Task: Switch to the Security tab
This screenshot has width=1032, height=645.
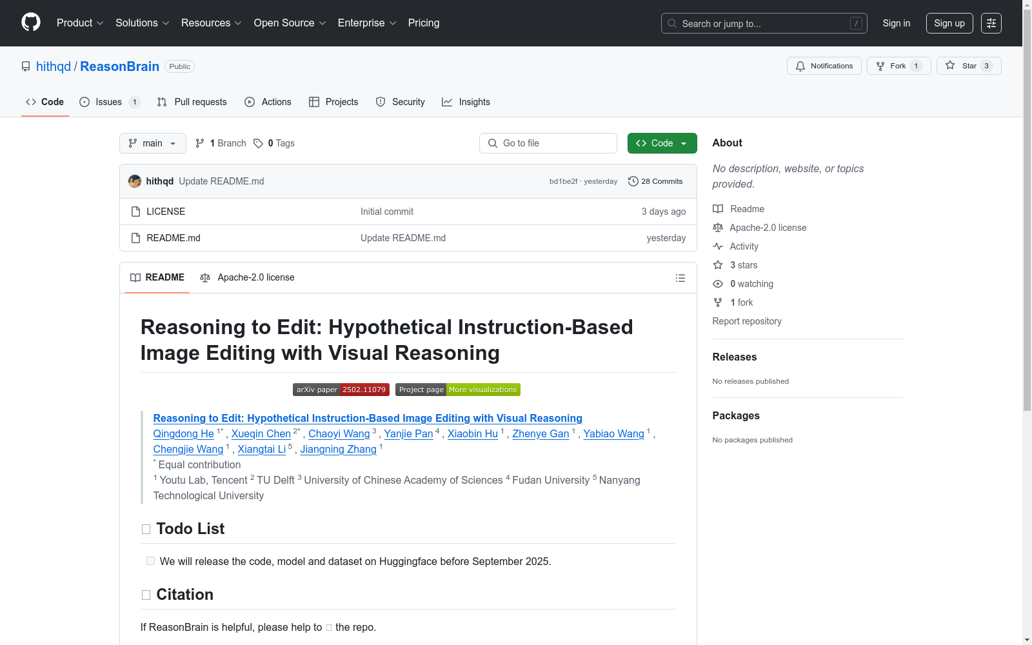Action: [401, 102]
